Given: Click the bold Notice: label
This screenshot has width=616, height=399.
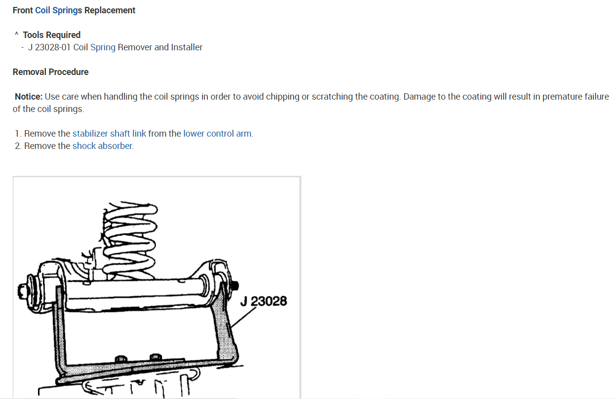Looking at the screenshot, I should pos(29,97).
